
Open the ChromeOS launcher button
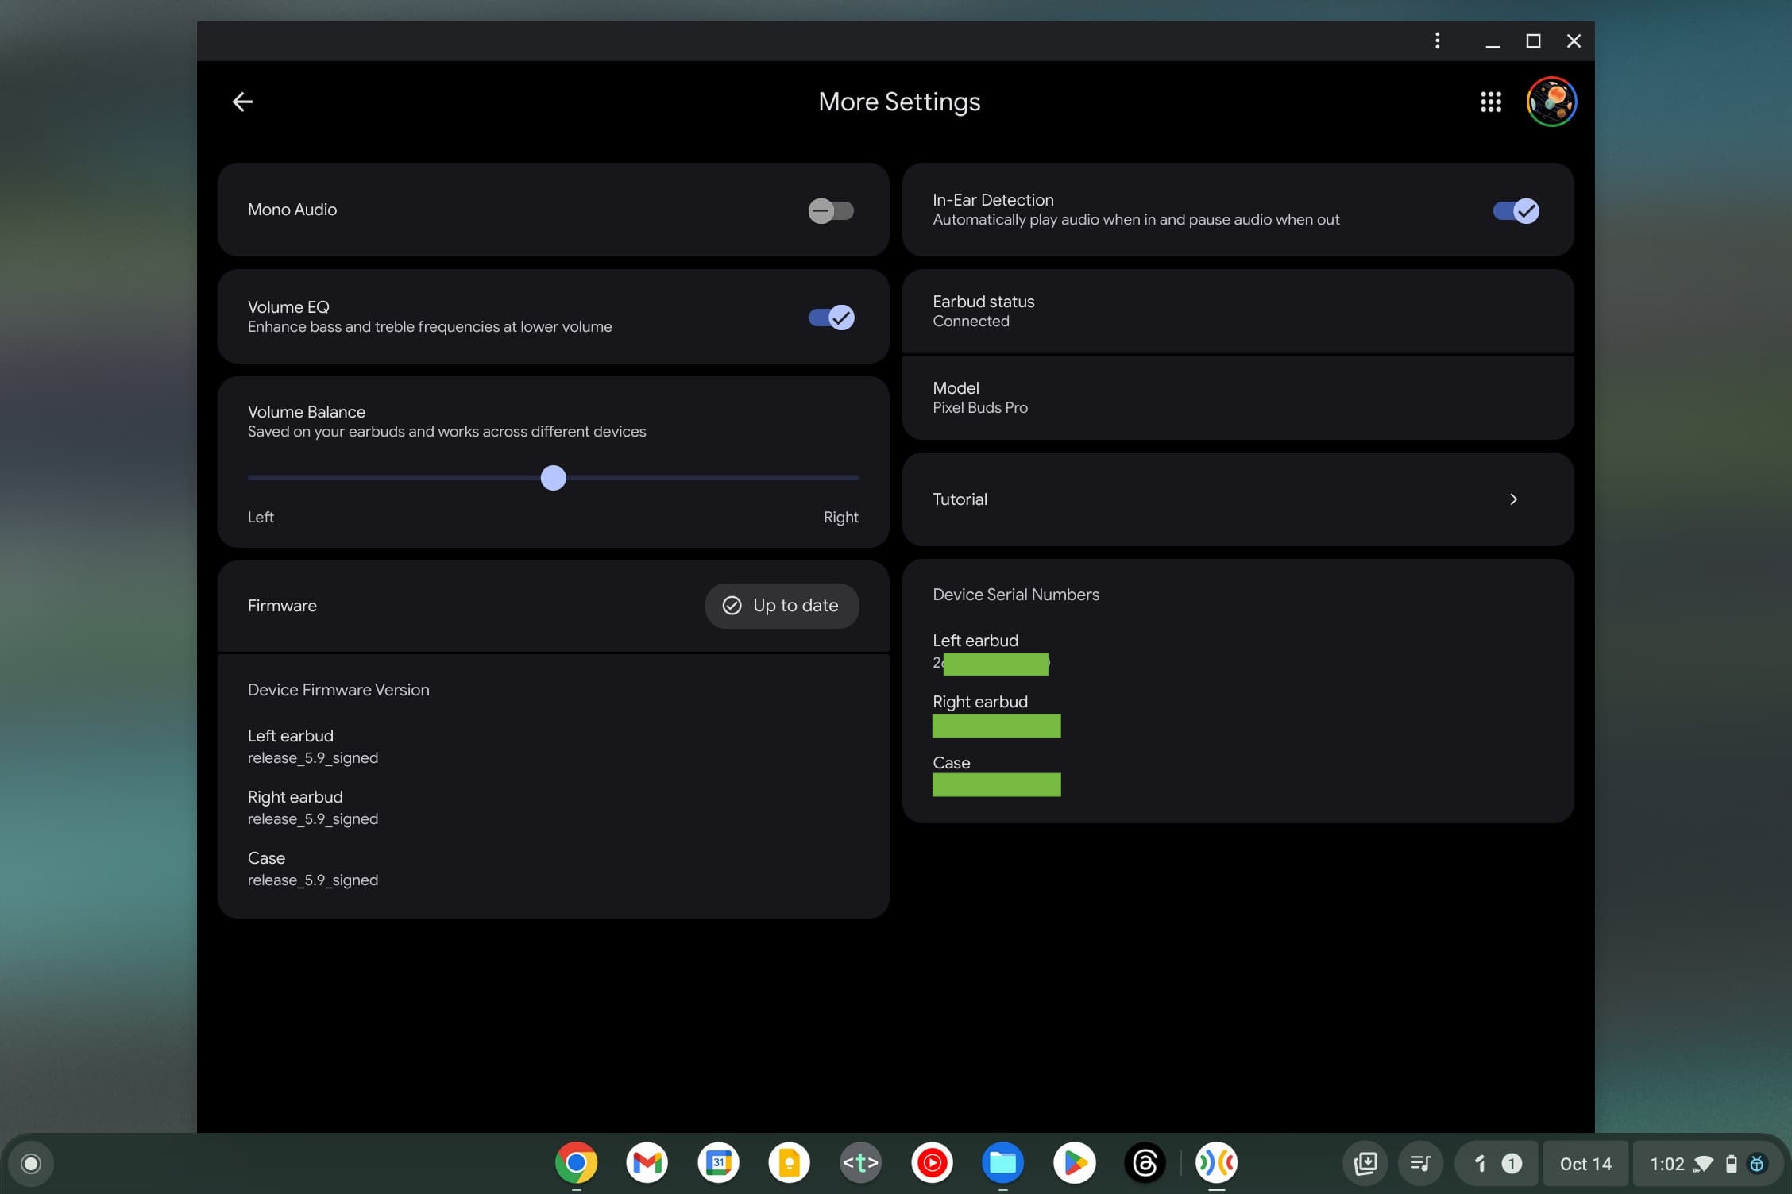pos(31,1164)
